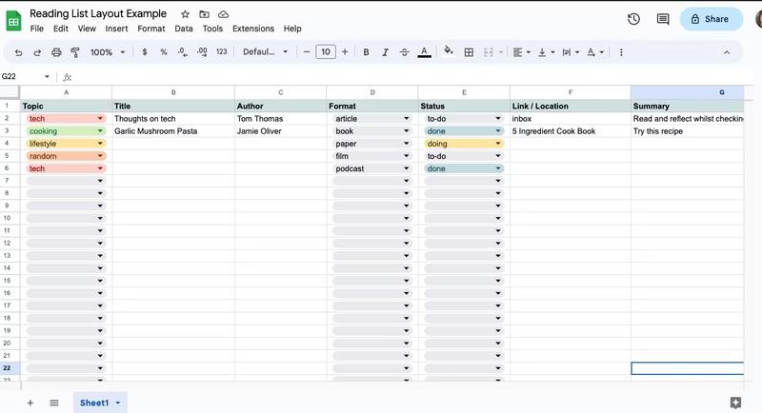Open the Format menu
762x413 pixels.
click(x=151, y=29)
